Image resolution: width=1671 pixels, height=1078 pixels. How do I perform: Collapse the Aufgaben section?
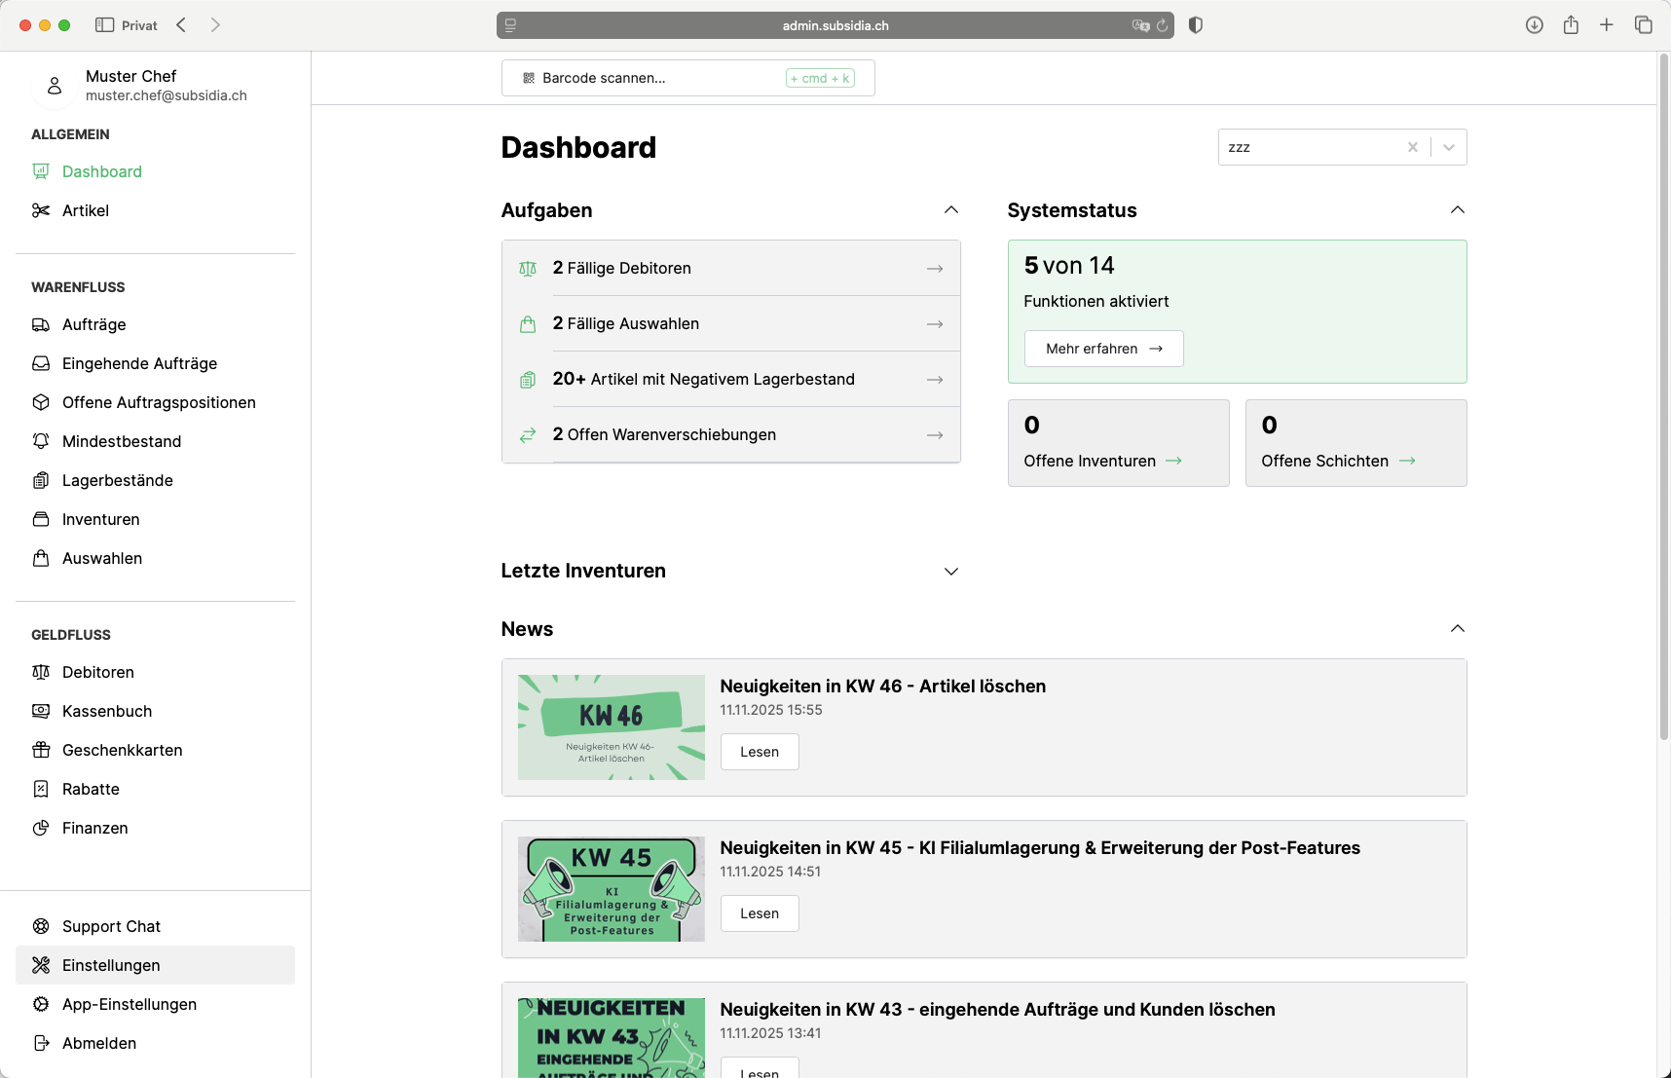point(951,209)
